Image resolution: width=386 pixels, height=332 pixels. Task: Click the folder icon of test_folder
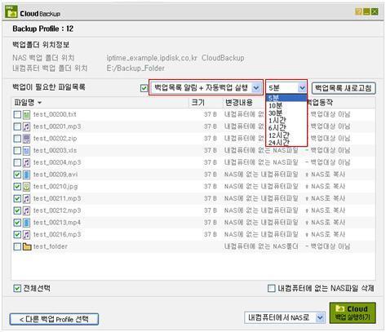[27, 246]
